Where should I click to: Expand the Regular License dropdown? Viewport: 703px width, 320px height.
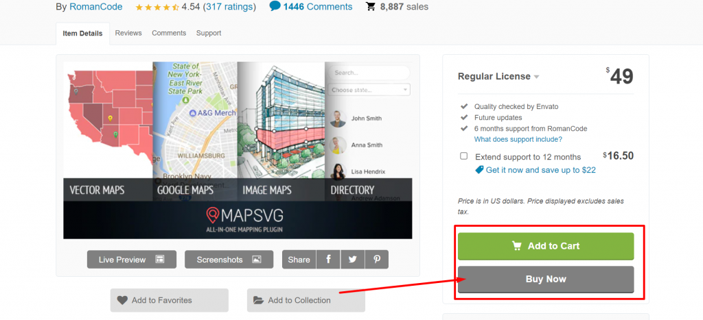(498, 77)
